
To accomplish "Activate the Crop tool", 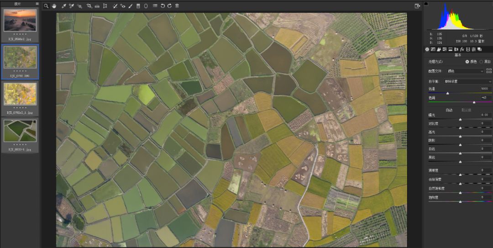I will [x=89, y=6].
